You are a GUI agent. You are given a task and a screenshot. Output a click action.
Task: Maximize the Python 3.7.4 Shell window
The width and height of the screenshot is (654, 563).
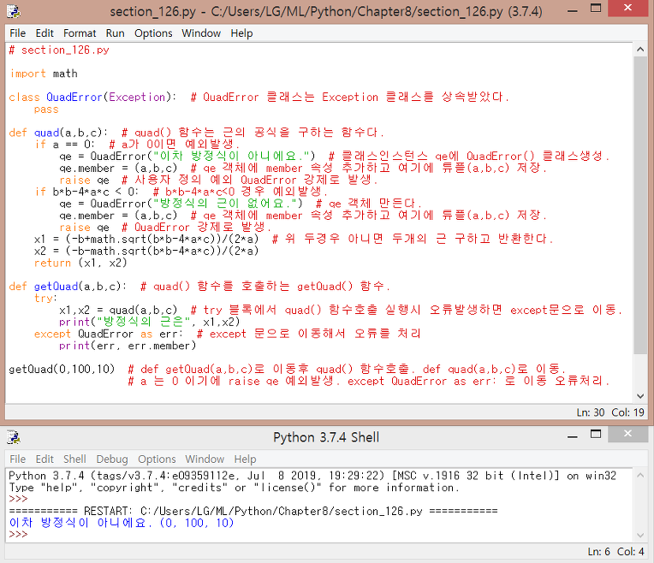596,434
